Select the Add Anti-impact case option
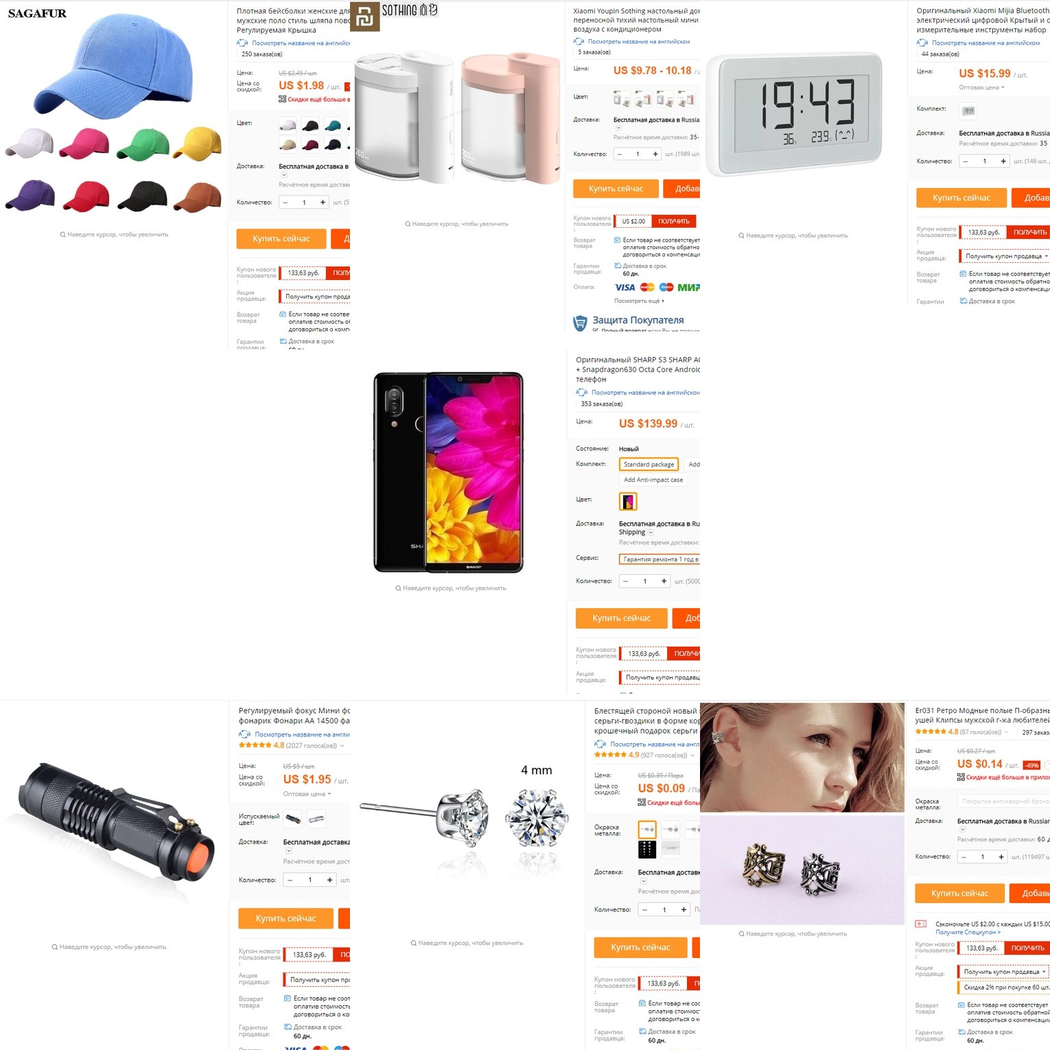1050x1050 pixels. tap(653, 480)
